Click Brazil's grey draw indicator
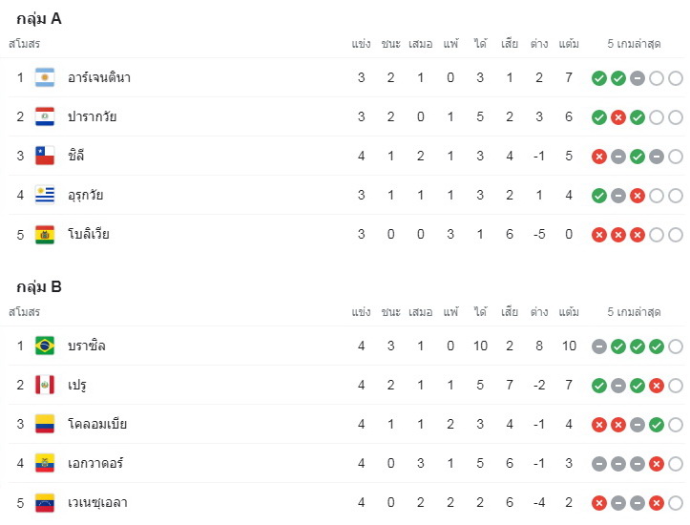The image size is (690, 525). (x=599, y=346)
